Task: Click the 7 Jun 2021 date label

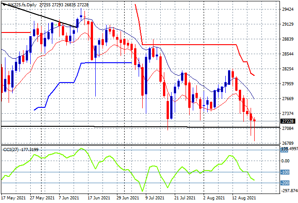Action: pyautogui.click(x=69, y=198)
